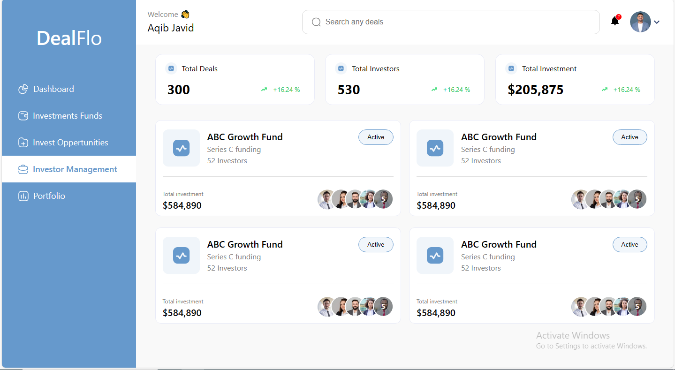Screen dimensions: 675x370
Task: Click the DealFlo logo
Action: click(x=69, y=38)
